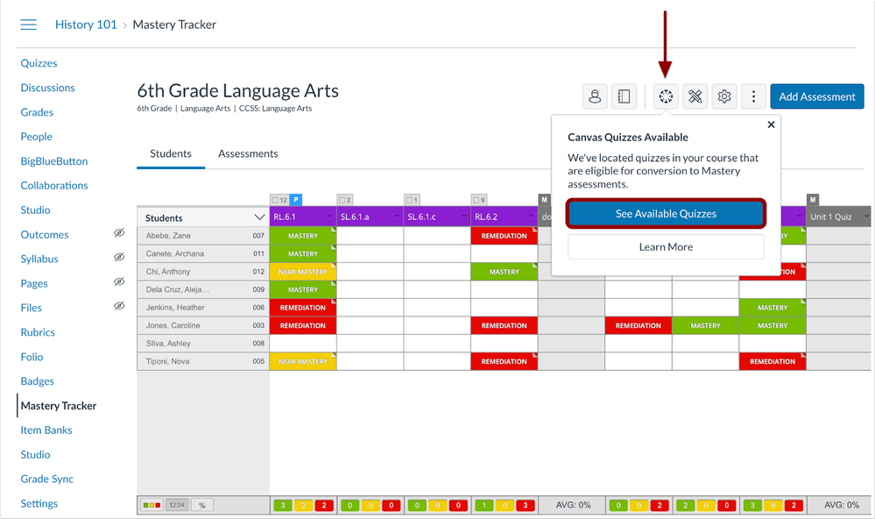This screenshot has width=875, height=519.
Task: Click the See Available Quizzes button
Action: pyautogui.click(x=666, y=214)
